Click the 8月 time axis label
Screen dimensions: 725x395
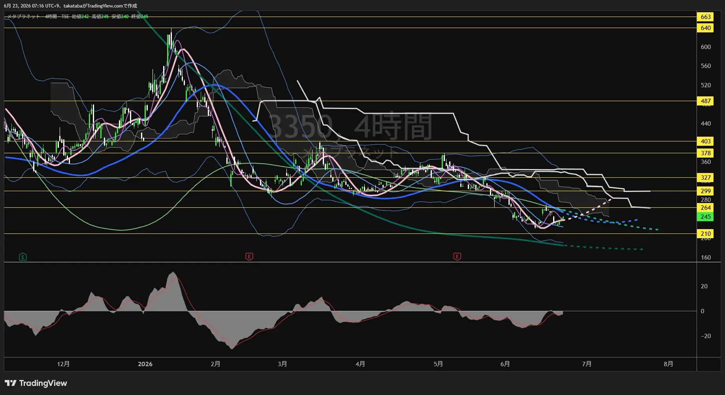(x=668, y=364)
